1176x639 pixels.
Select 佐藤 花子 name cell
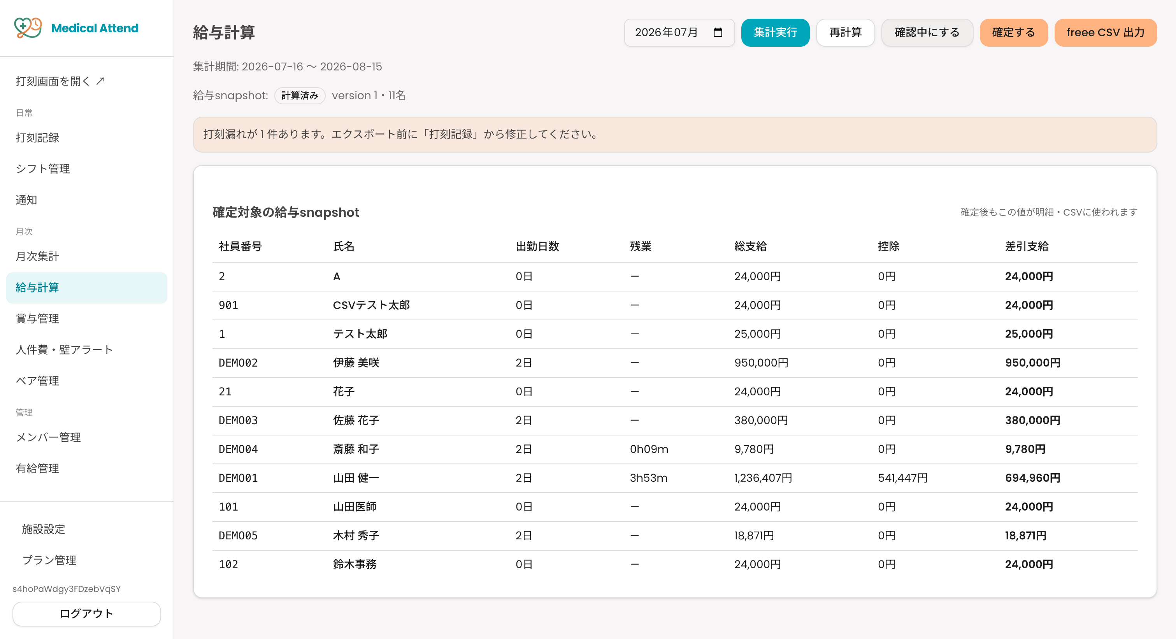(356, 420)
